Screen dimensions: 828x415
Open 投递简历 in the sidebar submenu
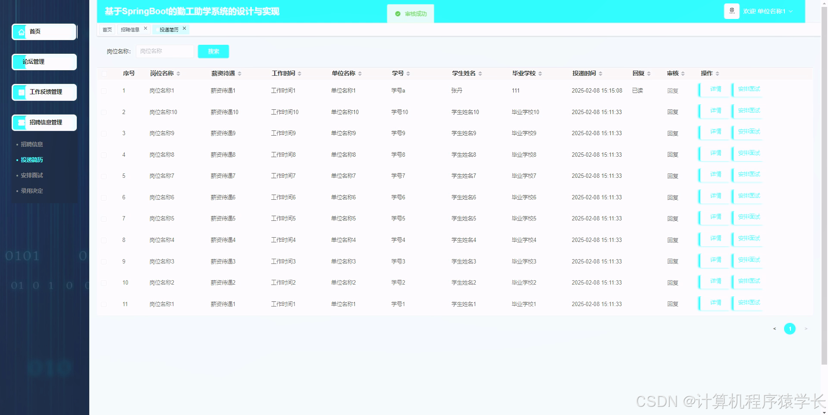point(32,160)
